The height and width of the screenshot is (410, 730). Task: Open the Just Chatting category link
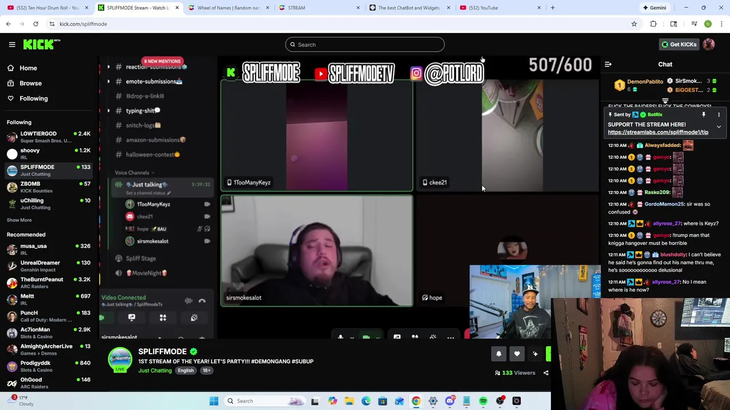click(155, 371)
